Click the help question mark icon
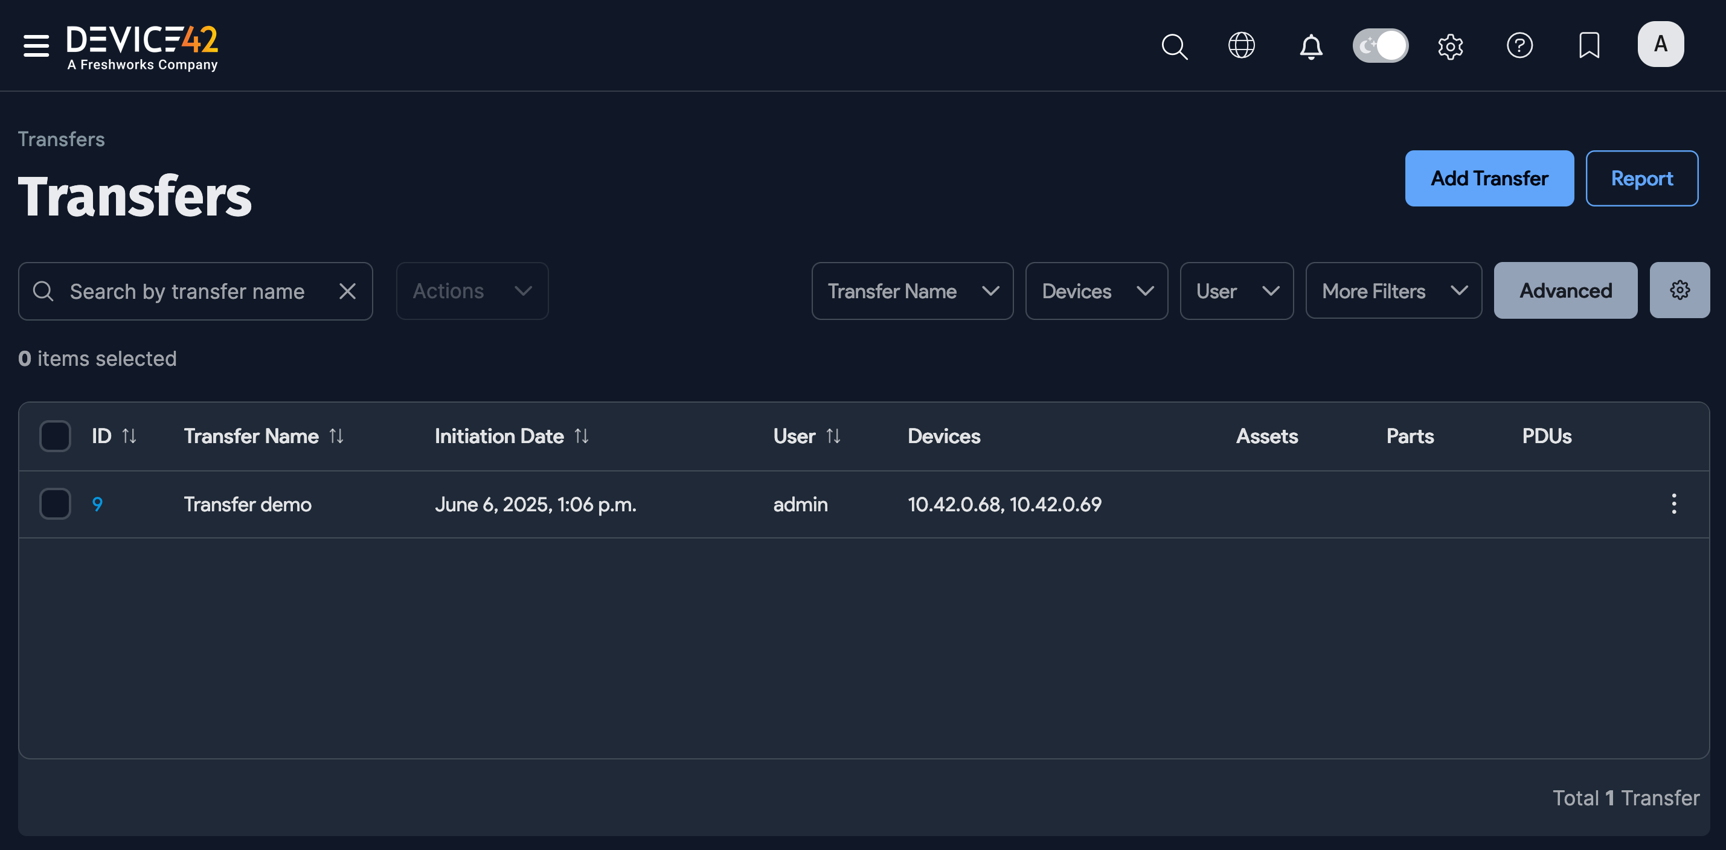 [x=1520, y=45]
